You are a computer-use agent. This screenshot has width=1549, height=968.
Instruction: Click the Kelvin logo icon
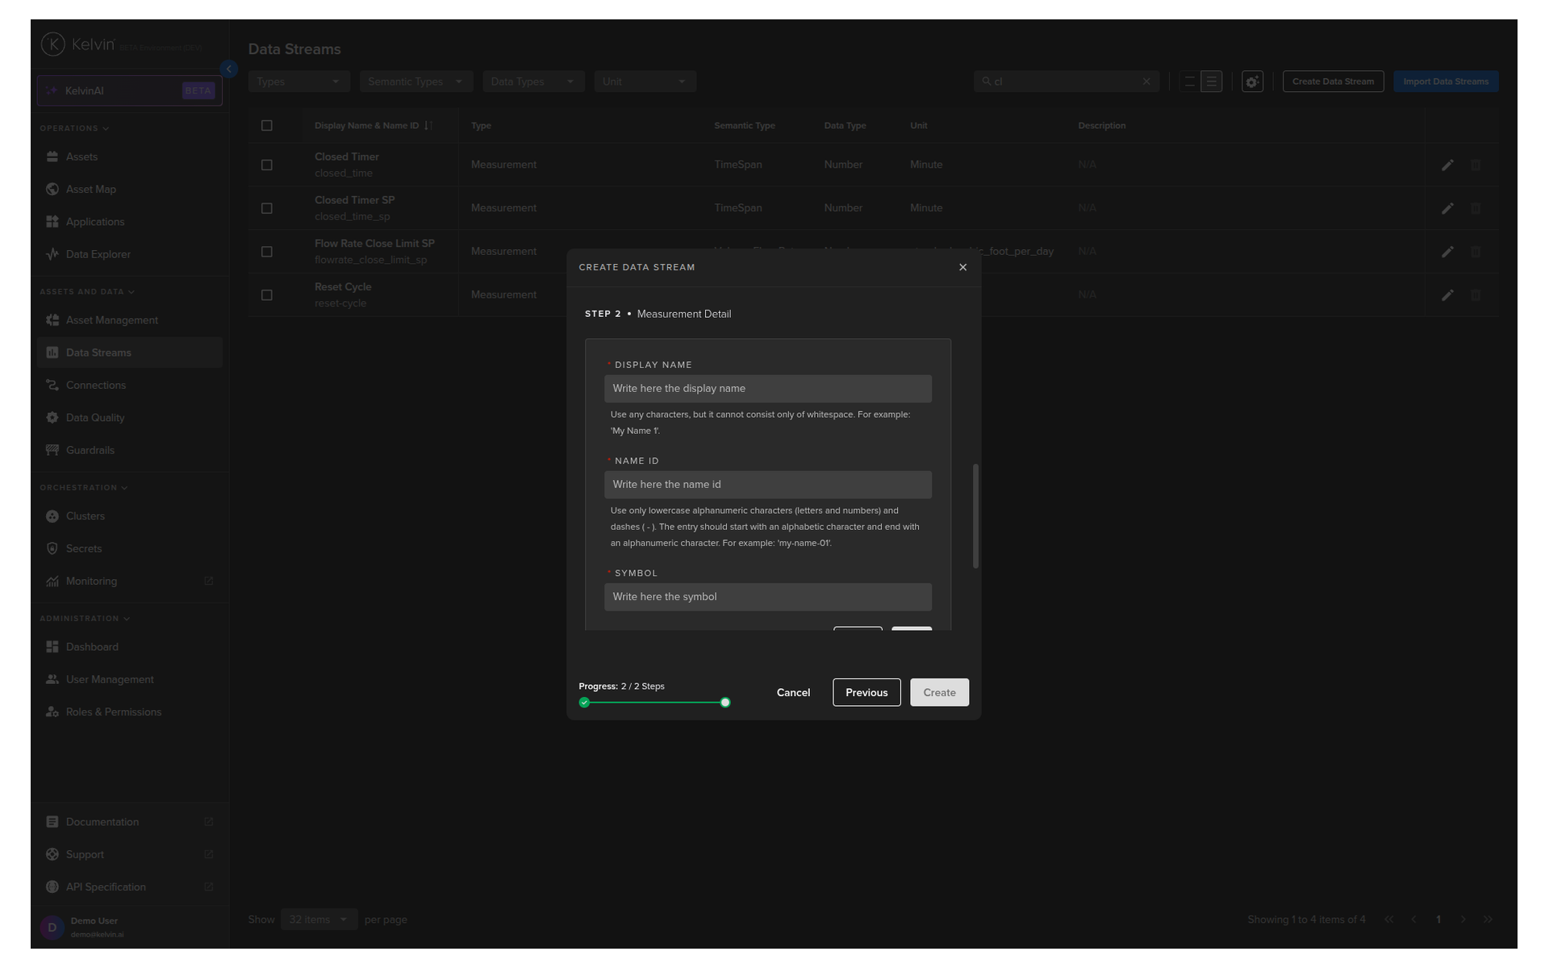click(53, 44)
